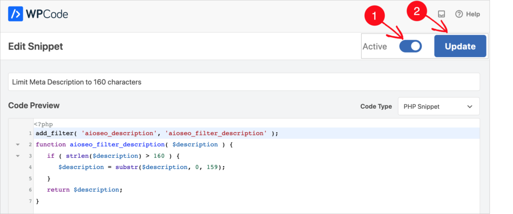
Task: Open the inbox notifications icon
Action: click(441, 14)
